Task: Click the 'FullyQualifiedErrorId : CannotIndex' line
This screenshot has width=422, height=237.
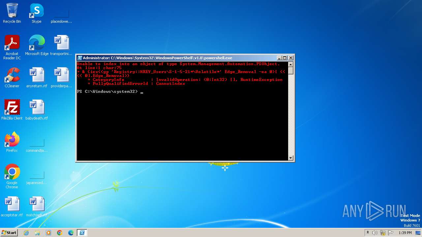Action: 136,84
